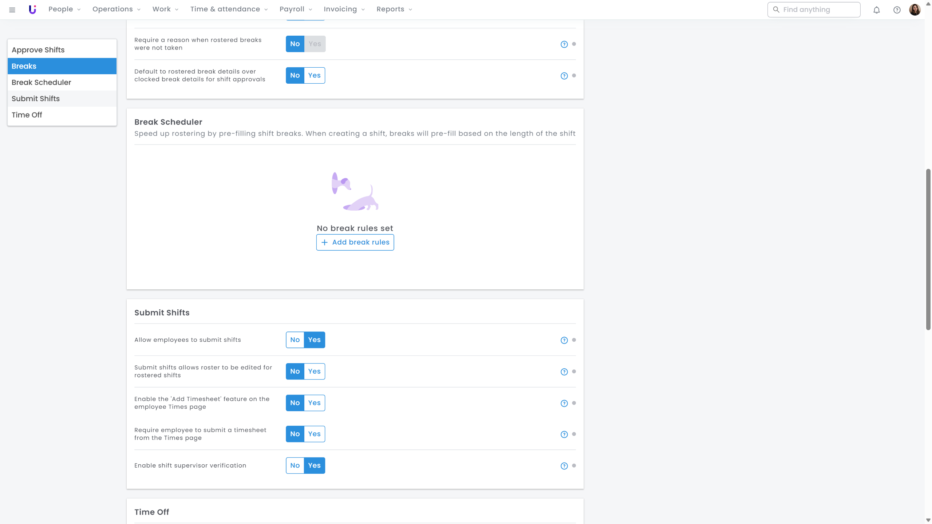Set Default to rostered break details to Yes
The height and width of the screenshot is (524, 932).
click(x=314, y=75)
